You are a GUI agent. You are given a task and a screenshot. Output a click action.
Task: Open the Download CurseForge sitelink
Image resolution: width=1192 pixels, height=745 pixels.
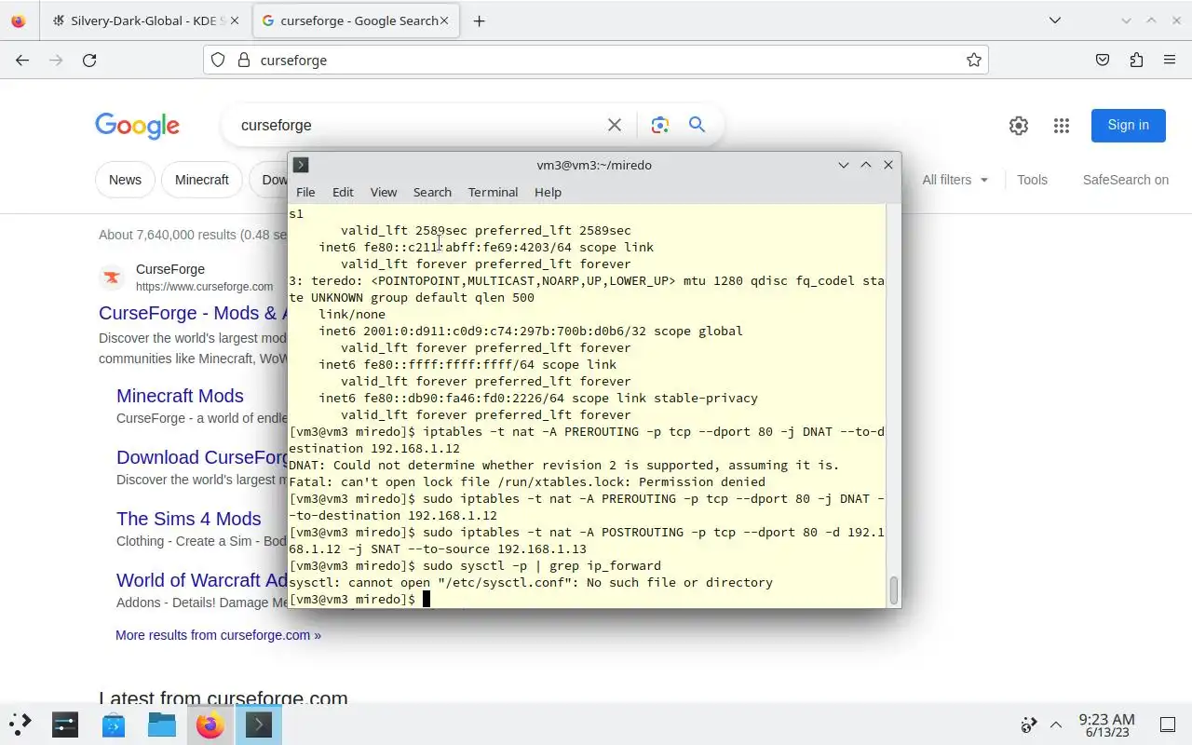pos(202,457)
